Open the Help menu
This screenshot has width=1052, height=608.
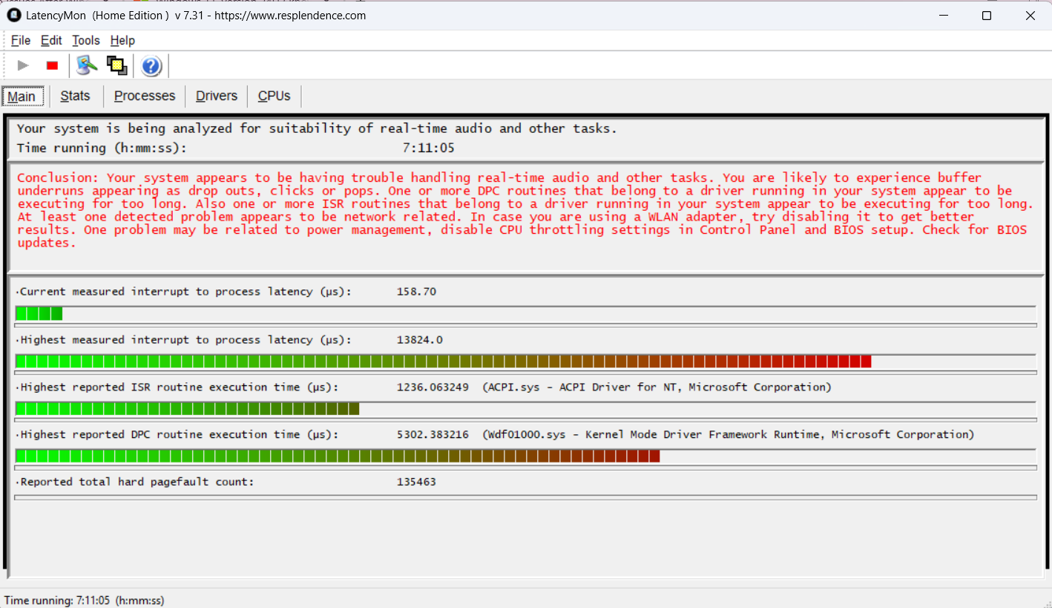122,40
